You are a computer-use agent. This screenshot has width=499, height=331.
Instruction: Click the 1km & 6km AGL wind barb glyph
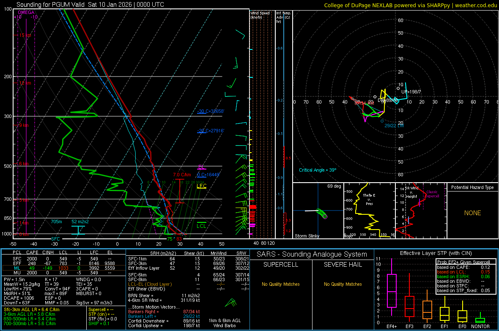pyautogui.click(x=231, y=302)
